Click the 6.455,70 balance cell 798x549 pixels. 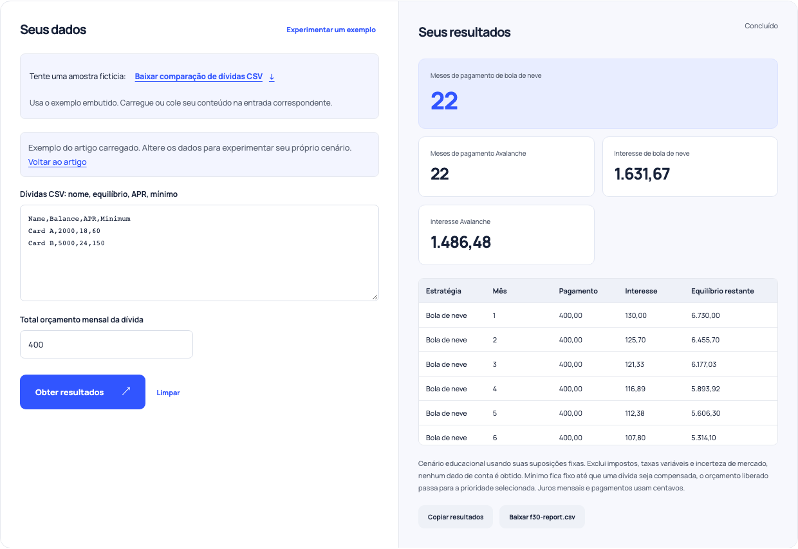705,340
